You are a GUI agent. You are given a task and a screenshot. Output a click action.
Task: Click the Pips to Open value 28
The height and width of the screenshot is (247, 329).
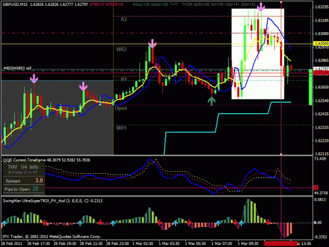[35, 189]
